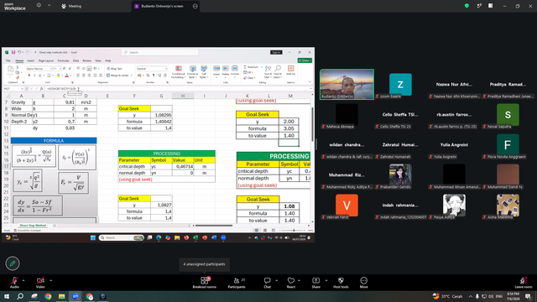Screen dimensions: 537x302
Task: Expand React options arrow
Action: [x=299, y=280]
